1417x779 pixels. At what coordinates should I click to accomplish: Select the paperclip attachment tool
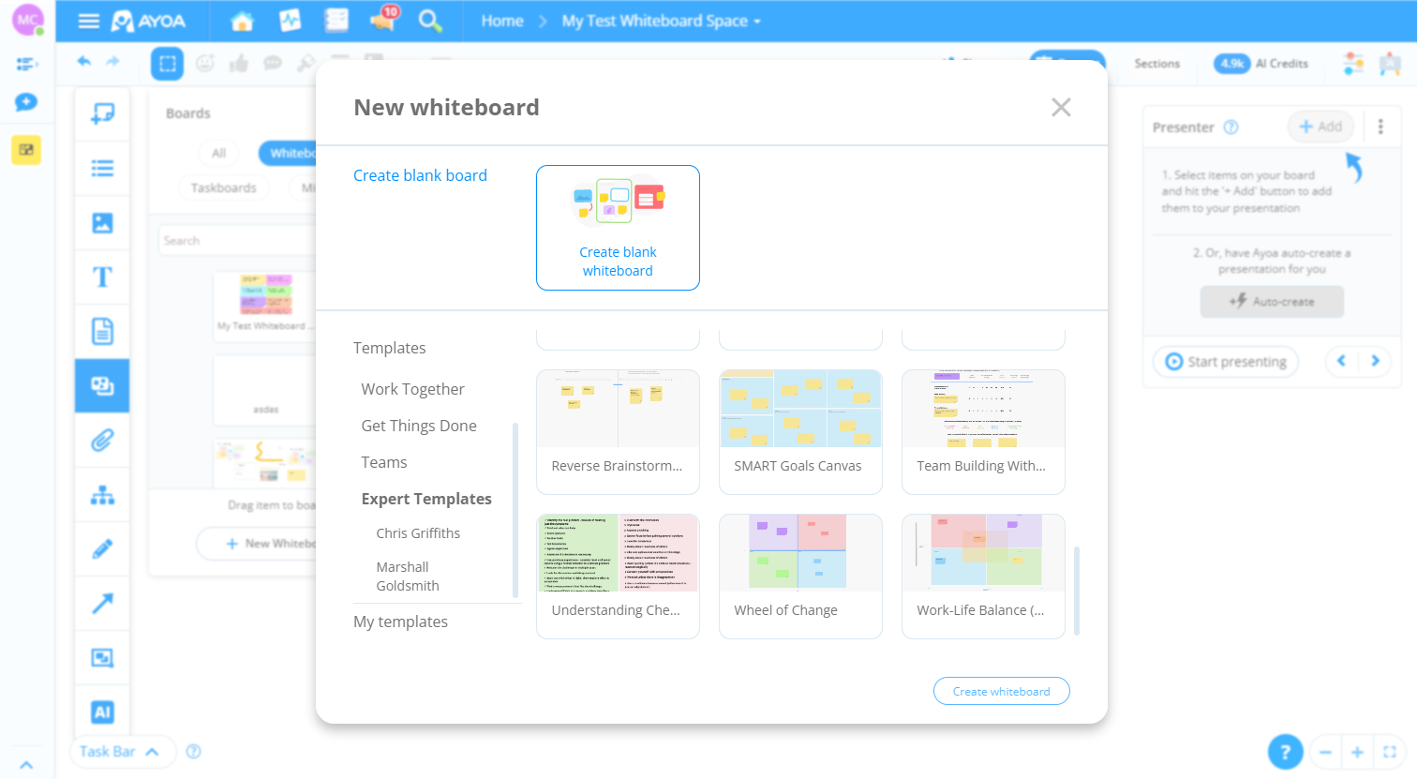[102, 440]
